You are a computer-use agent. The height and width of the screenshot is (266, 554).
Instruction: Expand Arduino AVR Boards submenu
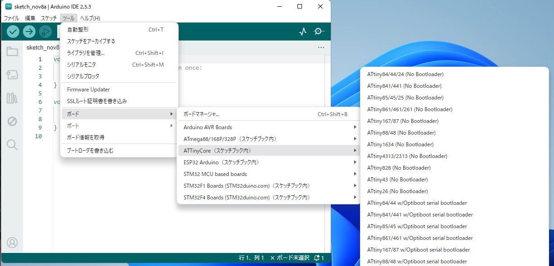pyautogui.click(x=269, y=127)
